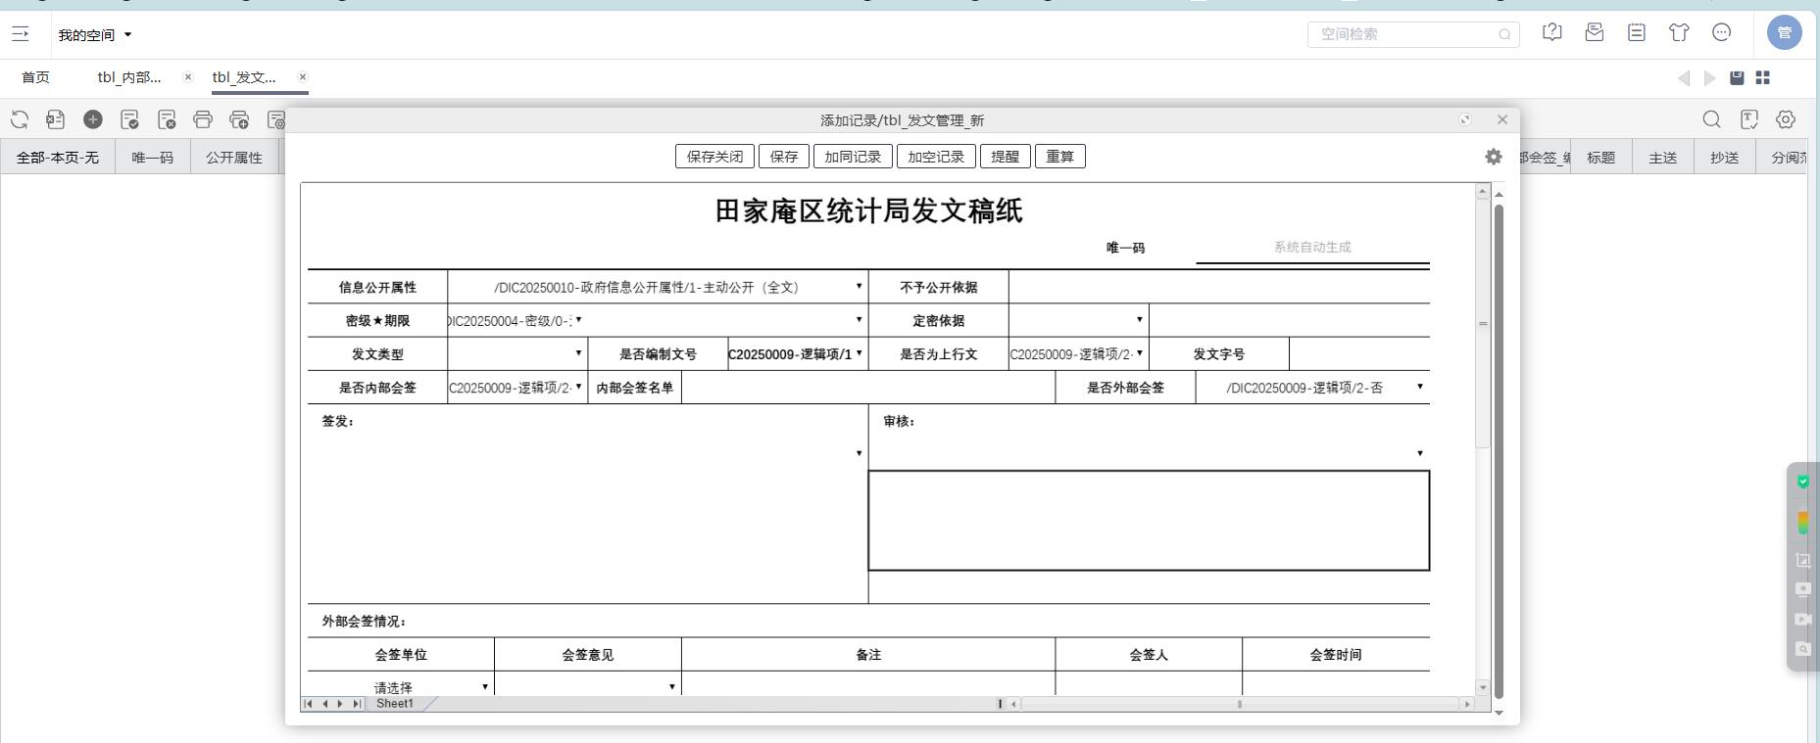1820x743 pixels.
Task: Open the 我的空间 dropdown menu
Action: pyautogui.click(x=94, y=35)
